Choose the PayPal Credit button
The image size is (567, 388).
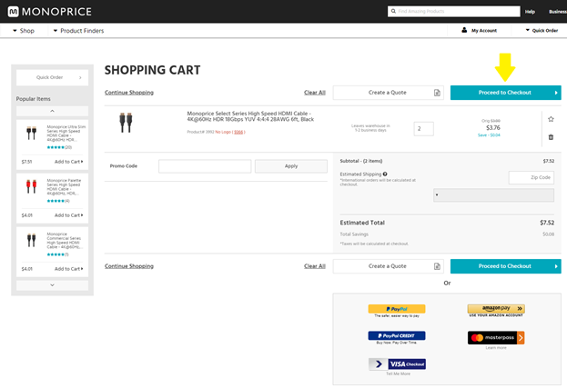point(397,335)
